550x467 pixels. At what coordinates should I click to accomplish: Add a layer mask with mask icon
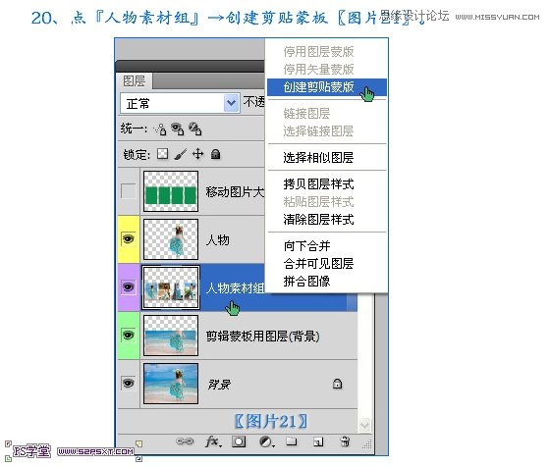tap(239, 441)
